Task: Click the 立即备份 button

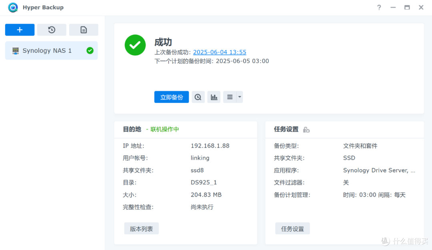Action: tap(171, 97)
